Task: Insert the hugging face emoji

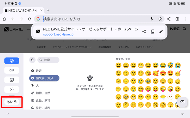Action: (163, 105)
